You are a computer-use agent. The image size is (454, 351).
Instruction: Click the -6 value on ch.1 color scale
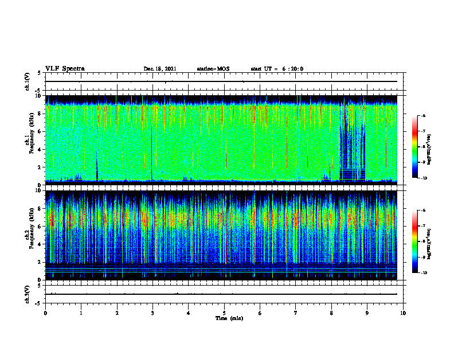423,116
